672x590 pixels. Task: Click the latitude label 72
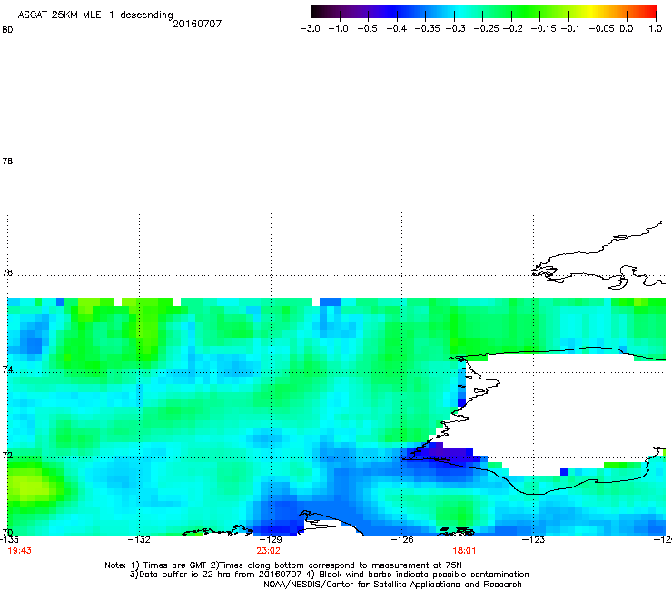[x=7, y=455]
